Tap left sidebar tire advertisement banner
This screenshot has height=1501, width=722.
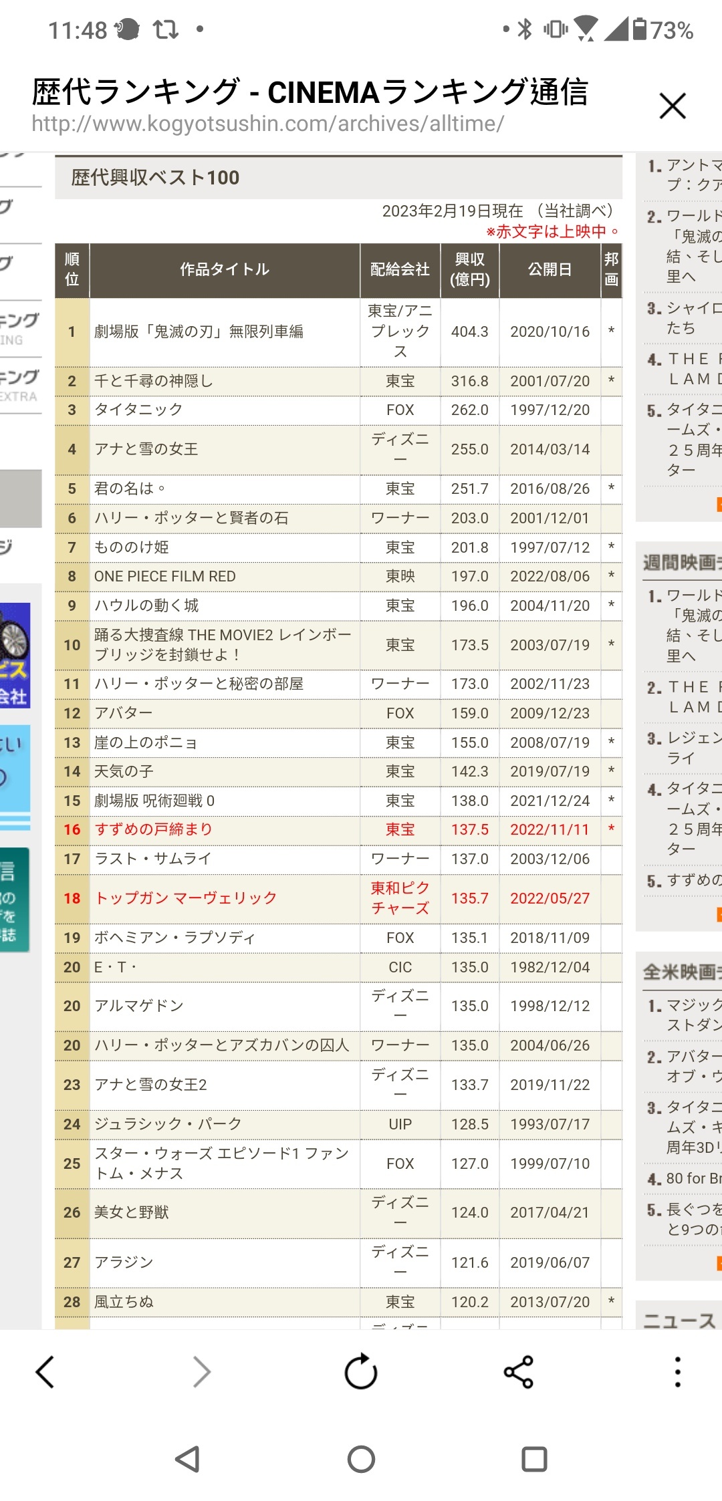tap(15, 656)
